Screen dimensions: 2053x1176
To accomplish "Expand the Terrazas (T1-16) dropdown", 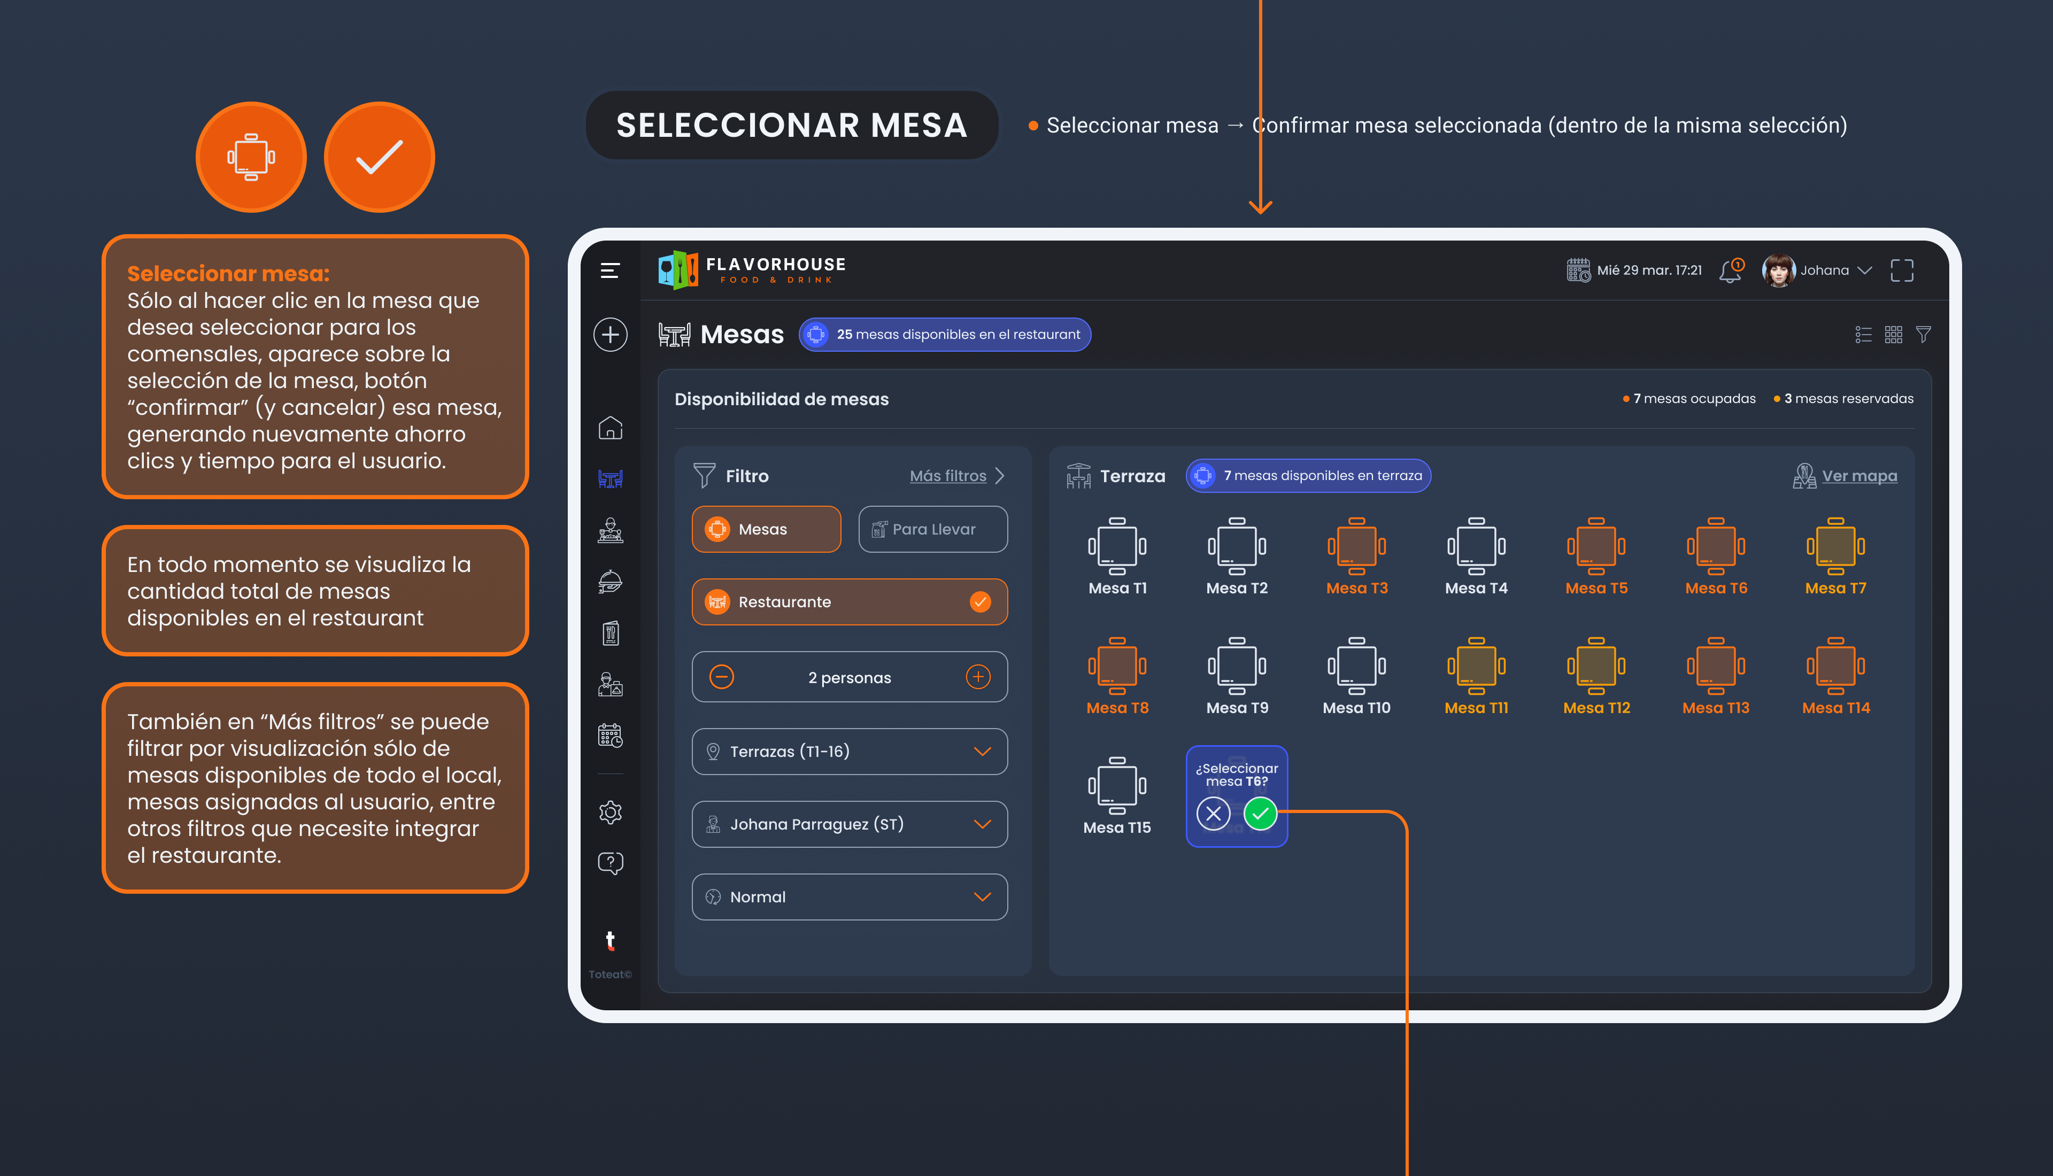I will coord(981,751).
